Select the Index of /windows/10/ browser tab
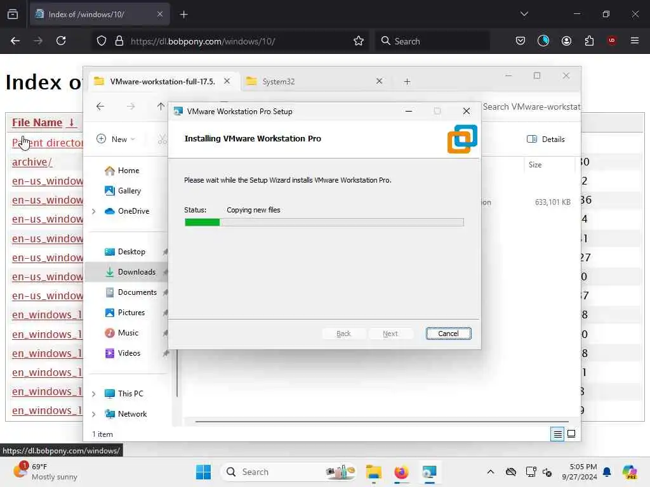Screen dimensions: 650x487 pos(100,15)
